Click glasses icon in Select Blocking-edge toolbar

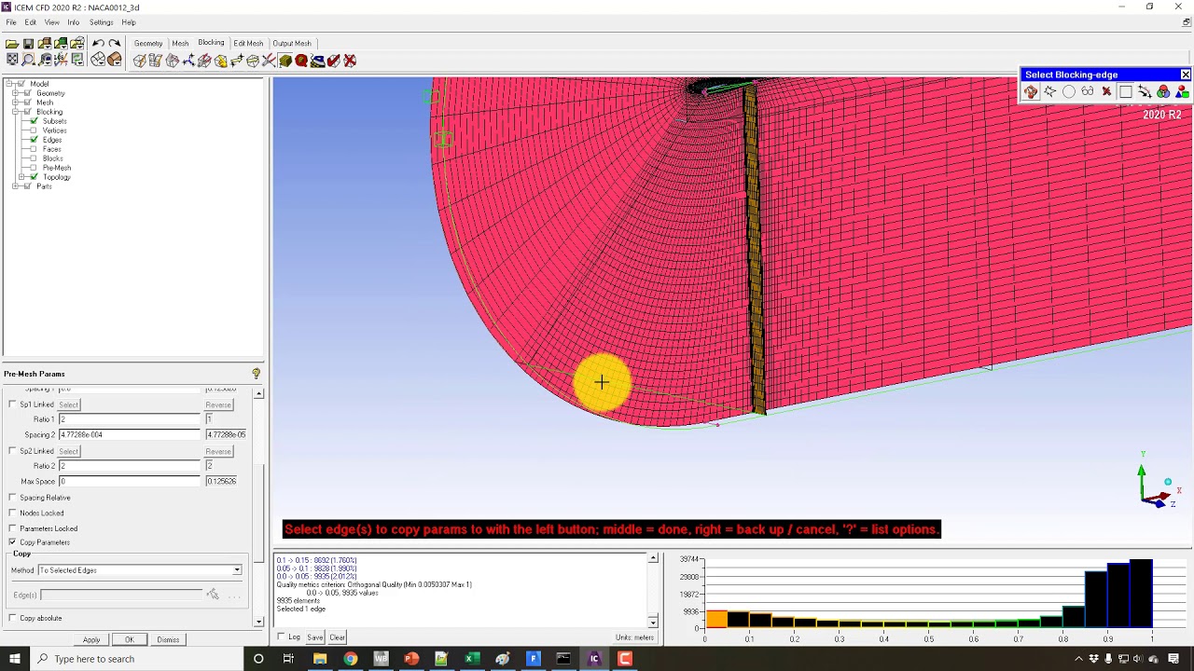[x=1088, y=91]
